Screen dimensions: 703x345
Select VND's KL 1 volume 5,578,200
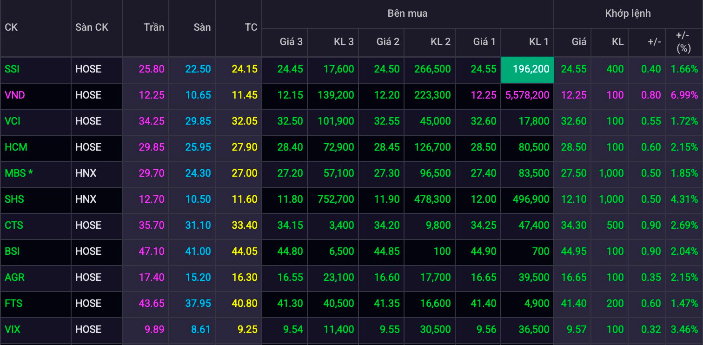(527, 95)
